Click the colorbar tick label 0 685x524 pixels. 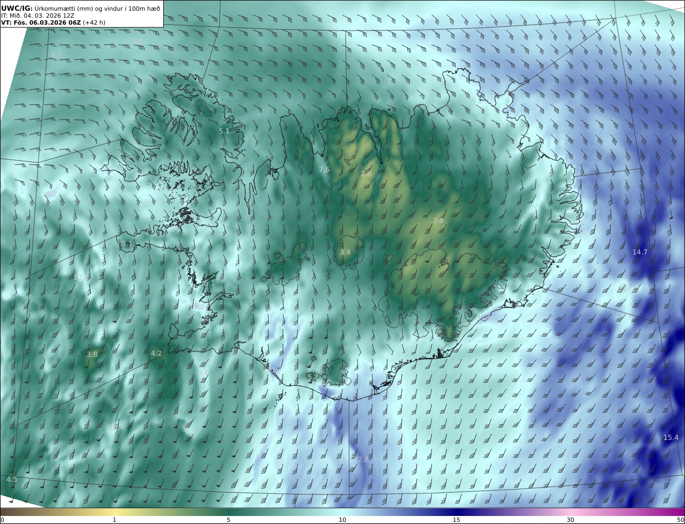(2, 520)
